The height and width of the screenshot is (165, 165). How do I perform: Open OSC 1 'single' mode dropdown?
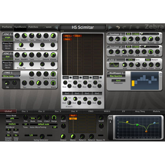coord(8,37)
